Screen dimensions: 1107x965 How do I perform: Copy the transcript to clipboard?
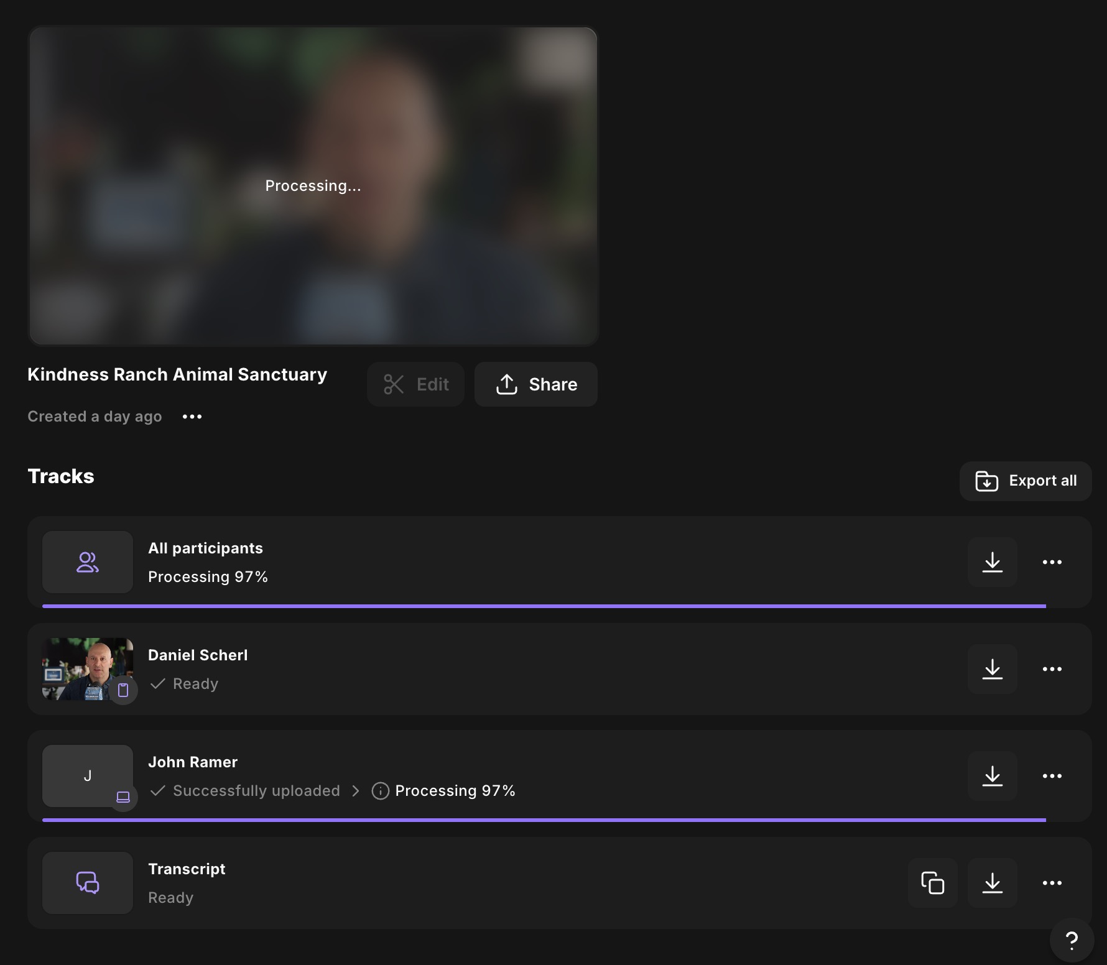click(932, 883)
